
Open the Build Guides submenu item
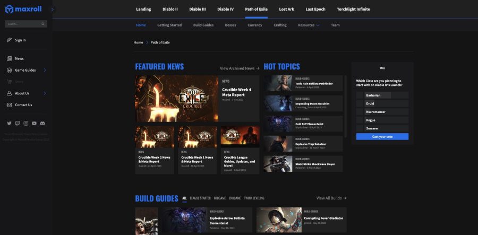point(203,25)
